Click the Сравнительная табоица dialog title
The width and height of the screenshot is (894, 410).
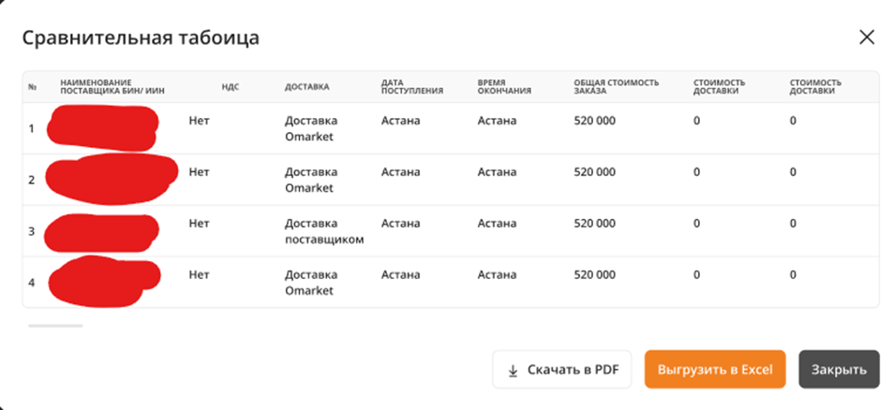point(141,38)
